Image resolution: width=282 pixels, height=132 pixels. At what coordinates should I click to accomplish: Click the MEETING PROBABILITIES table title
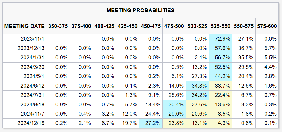(141, 10)
